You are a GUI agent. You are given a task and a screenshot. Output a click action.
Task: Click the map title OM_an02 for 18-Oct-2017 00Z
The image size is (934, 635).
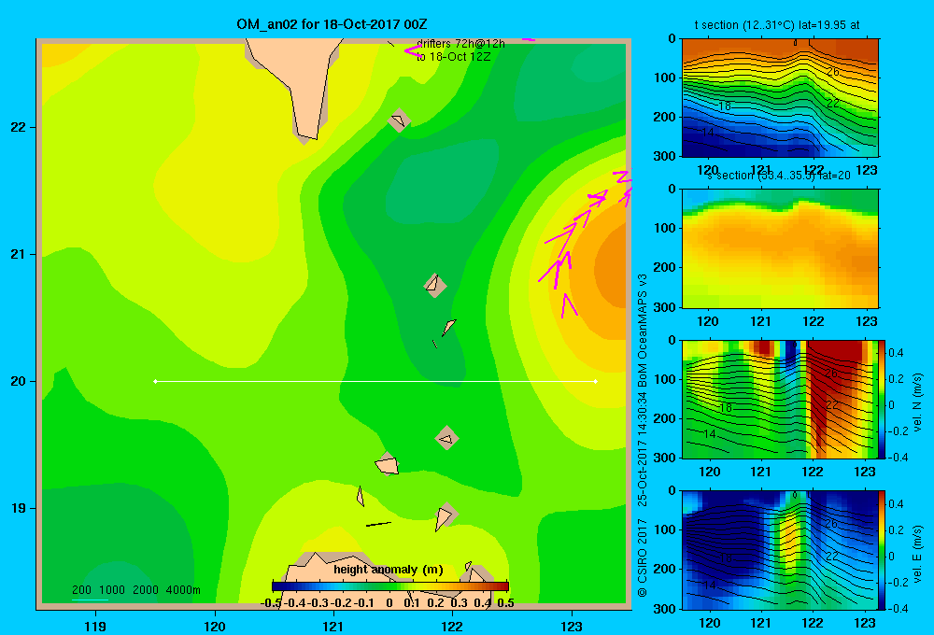(332, 24)
